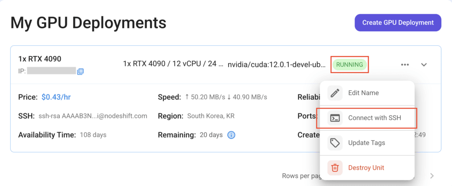Collapse the deployment details chevron
Image resolution: width=452 pixels, height=186 pixels.
click(x=424, y=65)
